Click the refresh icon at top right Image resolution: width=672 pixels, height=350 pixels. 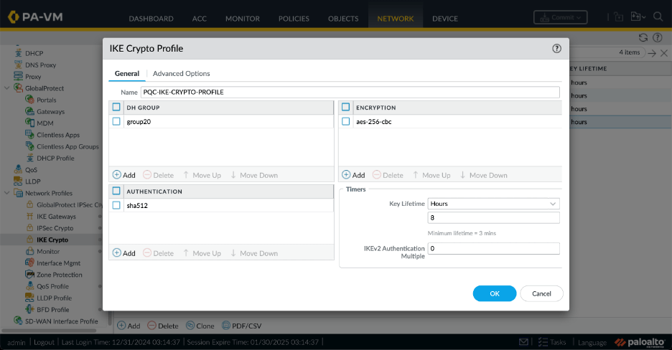[x=643, y=37]
